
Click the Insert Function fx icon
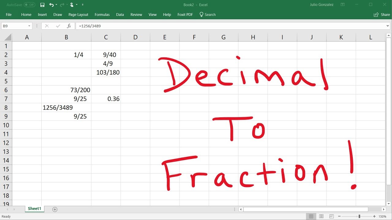click(x=69, y=26)
